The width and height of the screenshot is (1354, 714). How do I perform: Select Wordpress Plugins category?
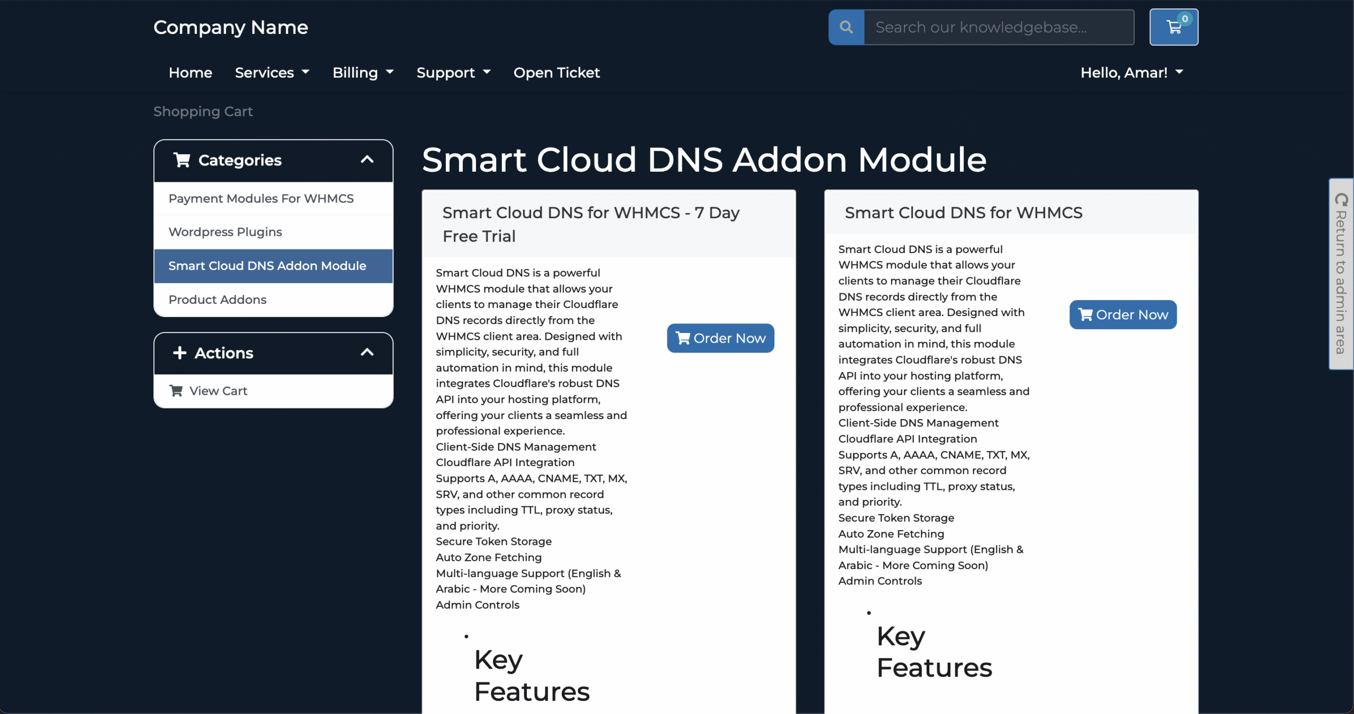click(225, 231)
